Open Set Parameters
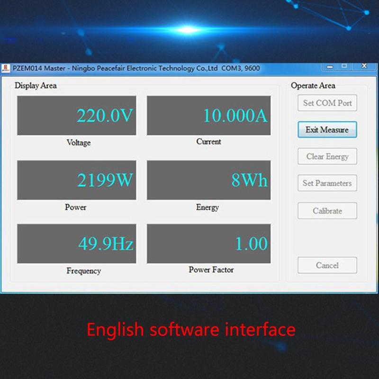Screen dimensions: 379x379 [327, 183]
